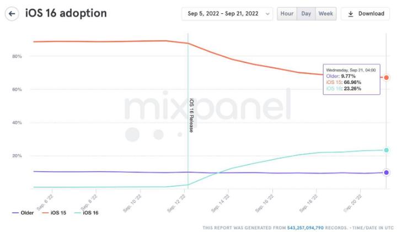Click the iOS 16 adoption title

[66, 13]
